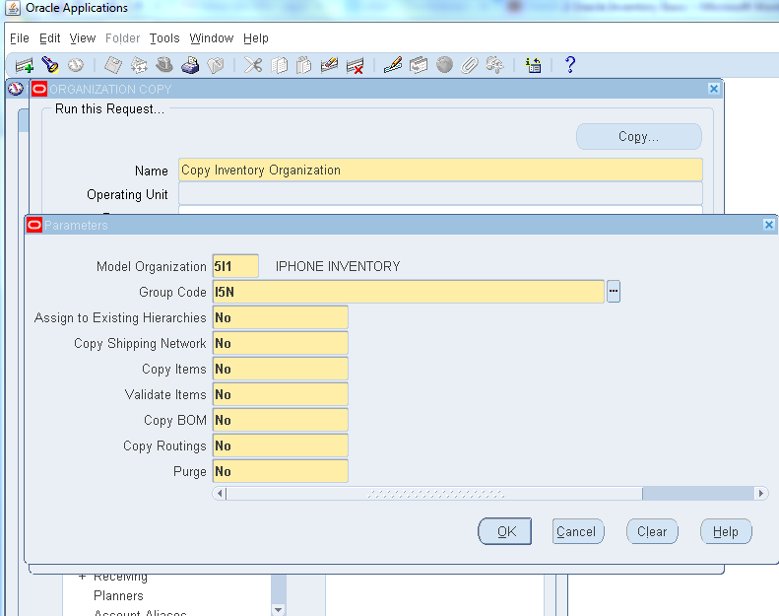
Task: Click the Translations globe icon
Action: coord(444,65)
